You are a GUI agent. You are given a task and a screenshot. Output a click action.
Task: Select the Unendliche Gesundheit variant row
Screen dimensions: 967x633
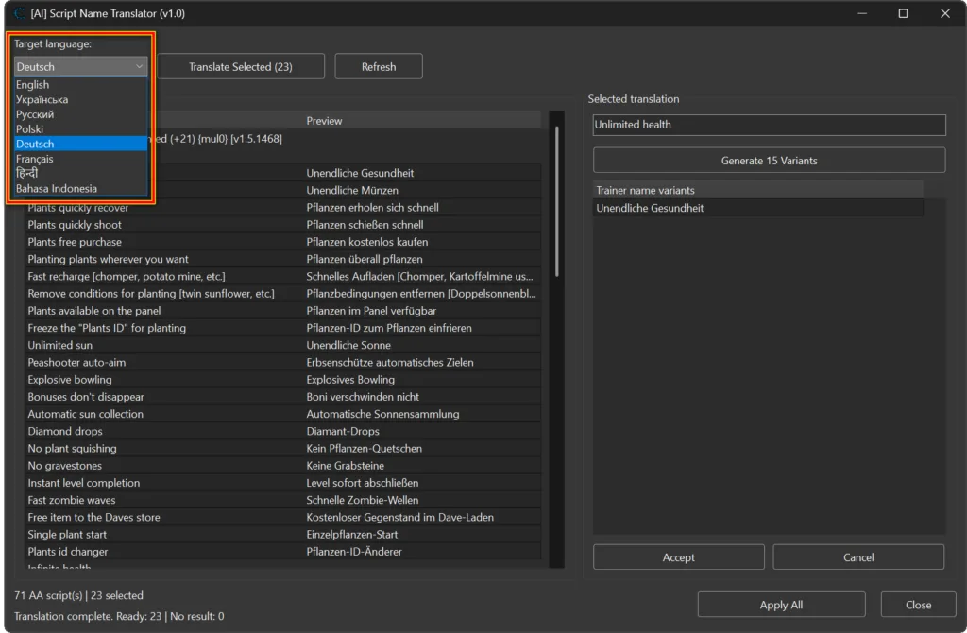pos(758,208)
